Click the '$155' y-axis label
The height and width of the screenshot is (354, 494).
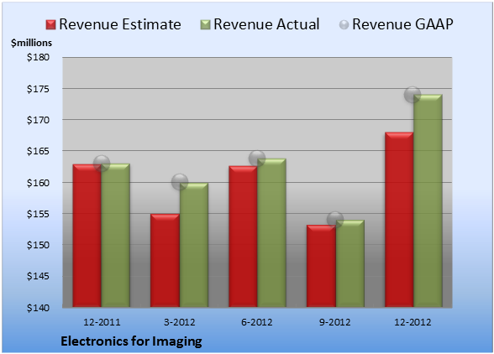pyautogui.click(x=38, y=214)
